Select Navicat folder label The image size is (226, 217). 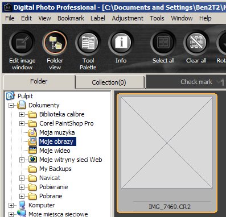coord(50,178)
